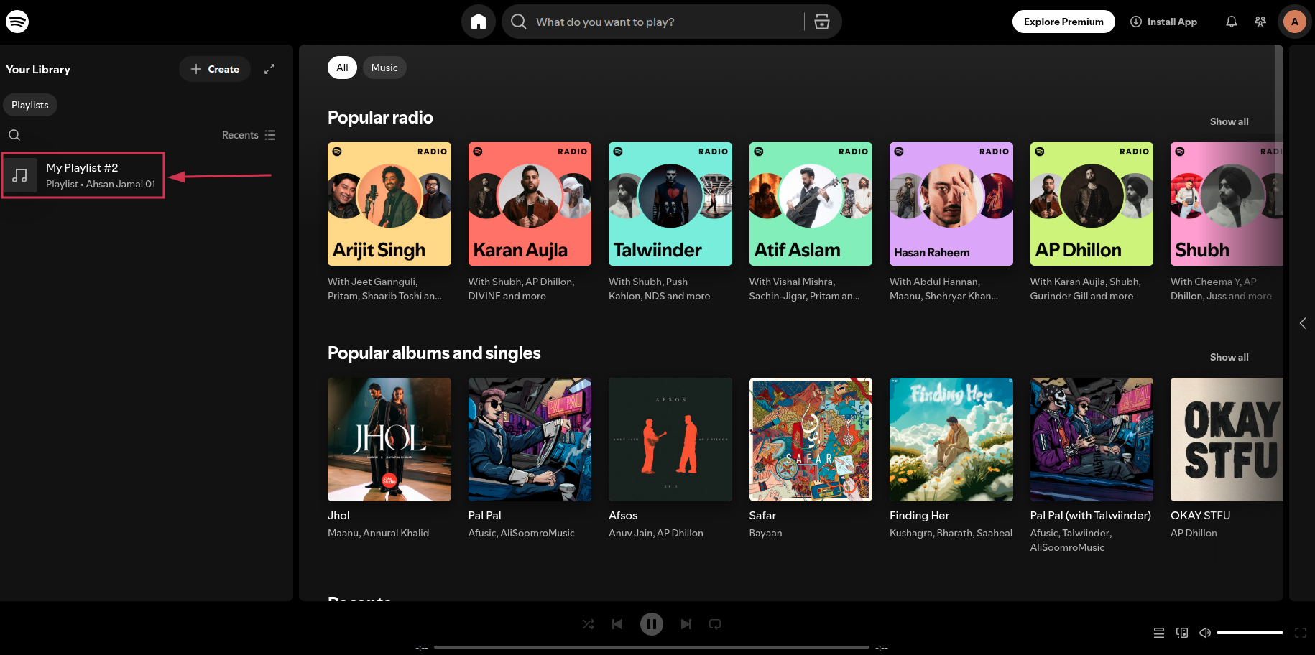Click the 'Jhol' album title text
Screen dimensions: 1315x655
tap(338, 516)
